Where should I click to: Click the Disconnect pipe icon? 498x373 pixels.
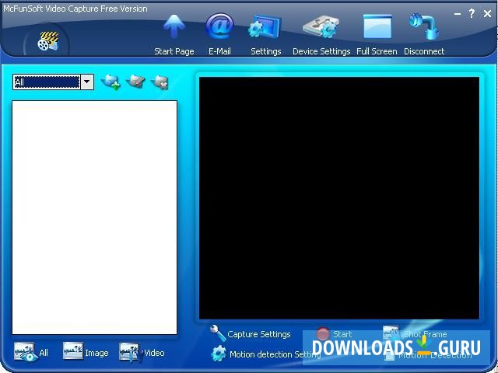click(x=424, y=26)
